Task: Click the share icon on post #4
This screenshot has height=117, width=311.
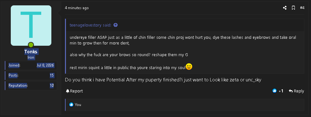Action: [x=285, y=8]
